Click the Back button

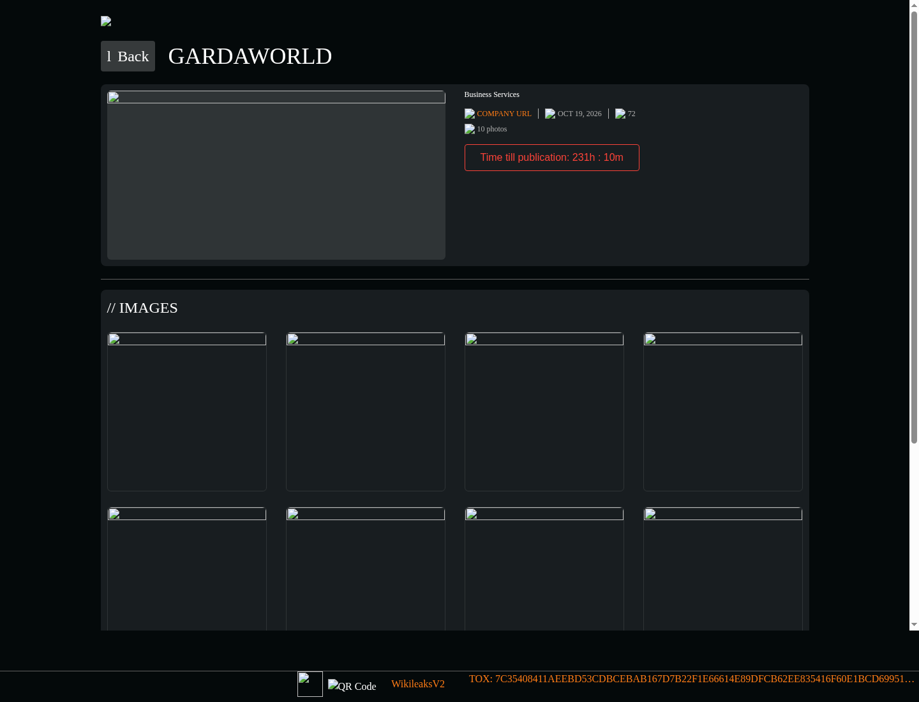click(128, 56)
